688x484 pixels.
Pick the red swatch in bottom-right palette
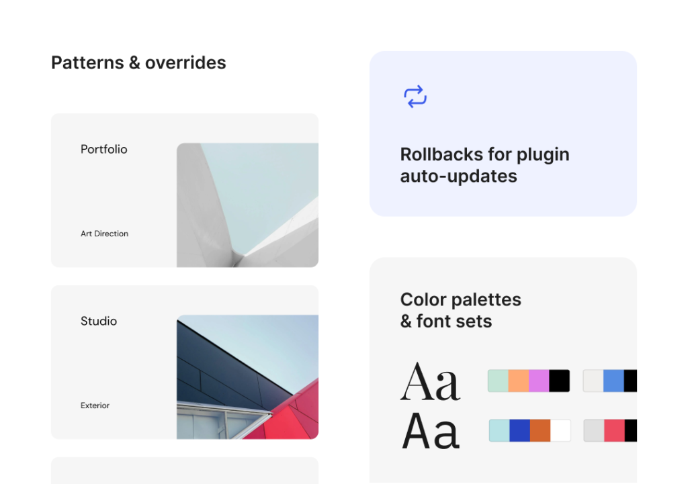point(614,430)
